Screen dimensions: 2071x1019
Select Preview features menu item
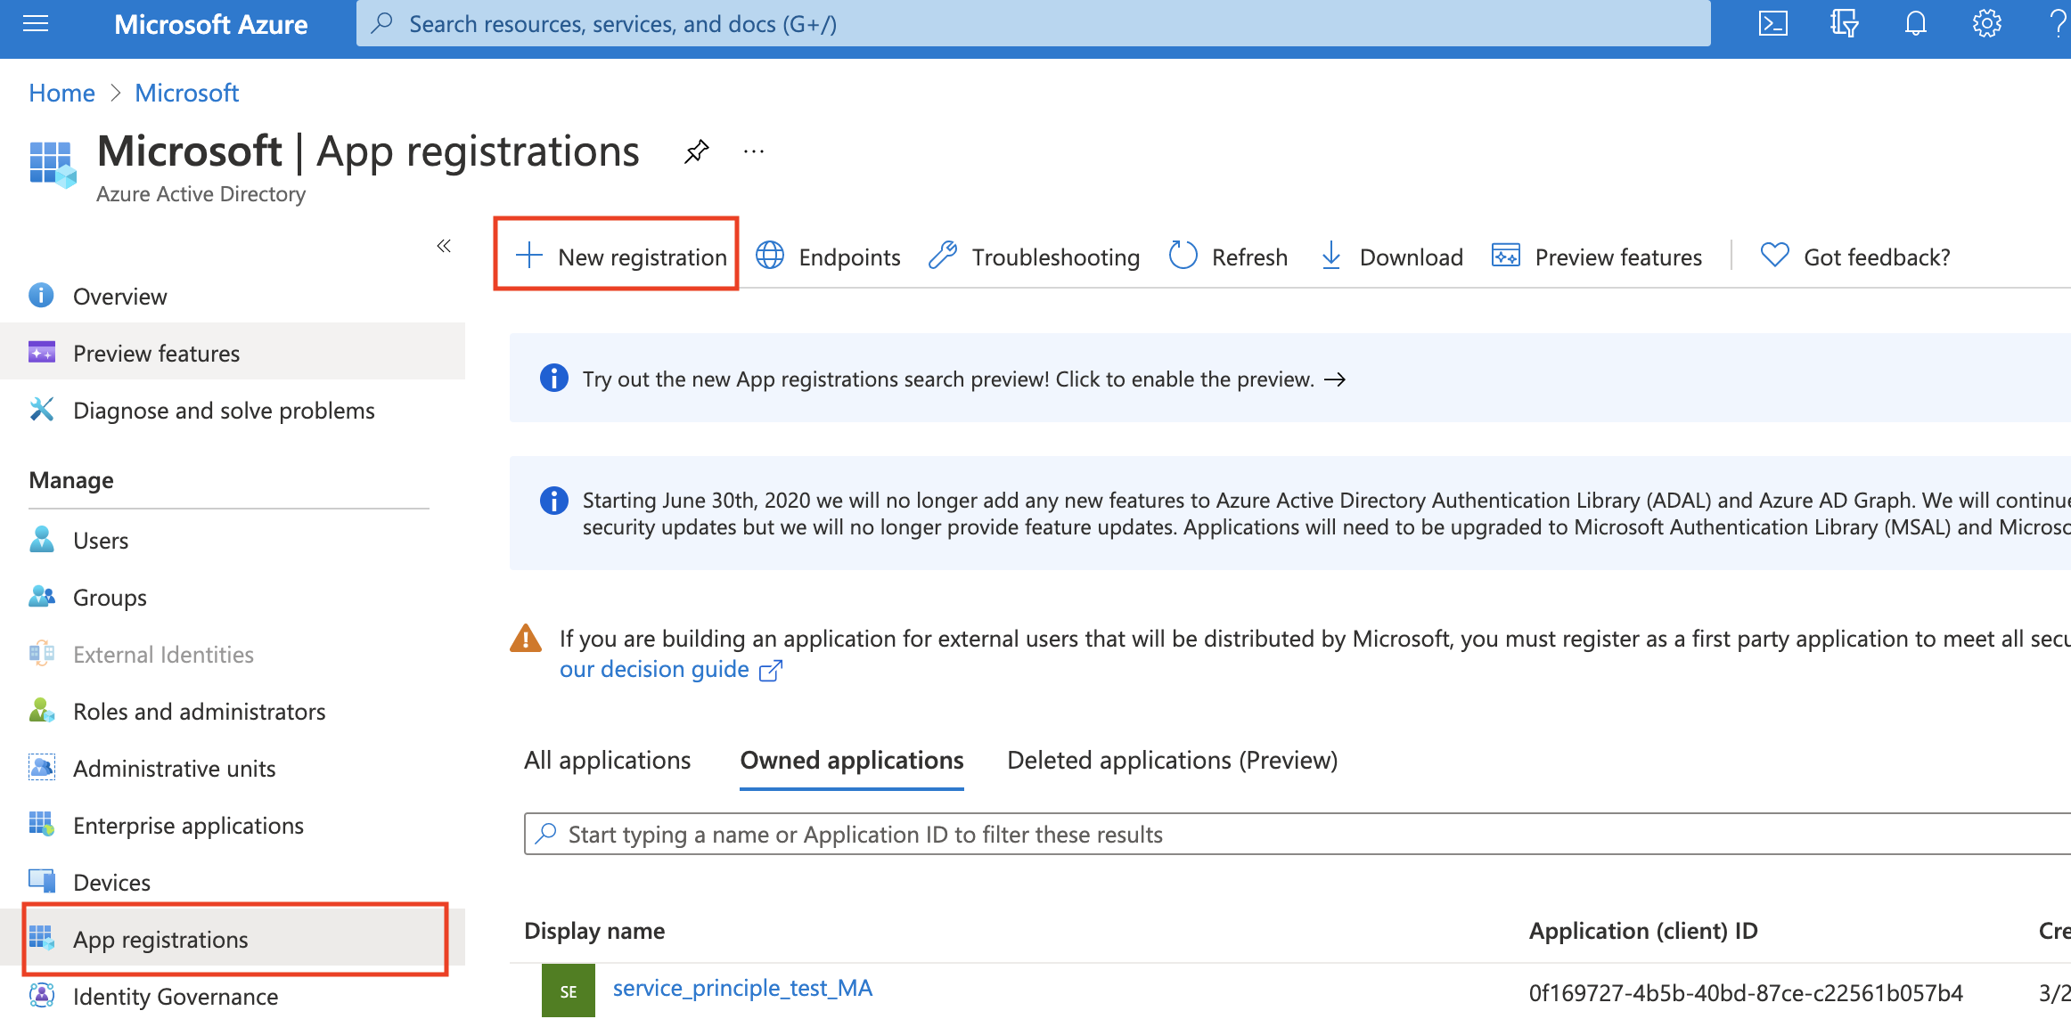point(156,353)
